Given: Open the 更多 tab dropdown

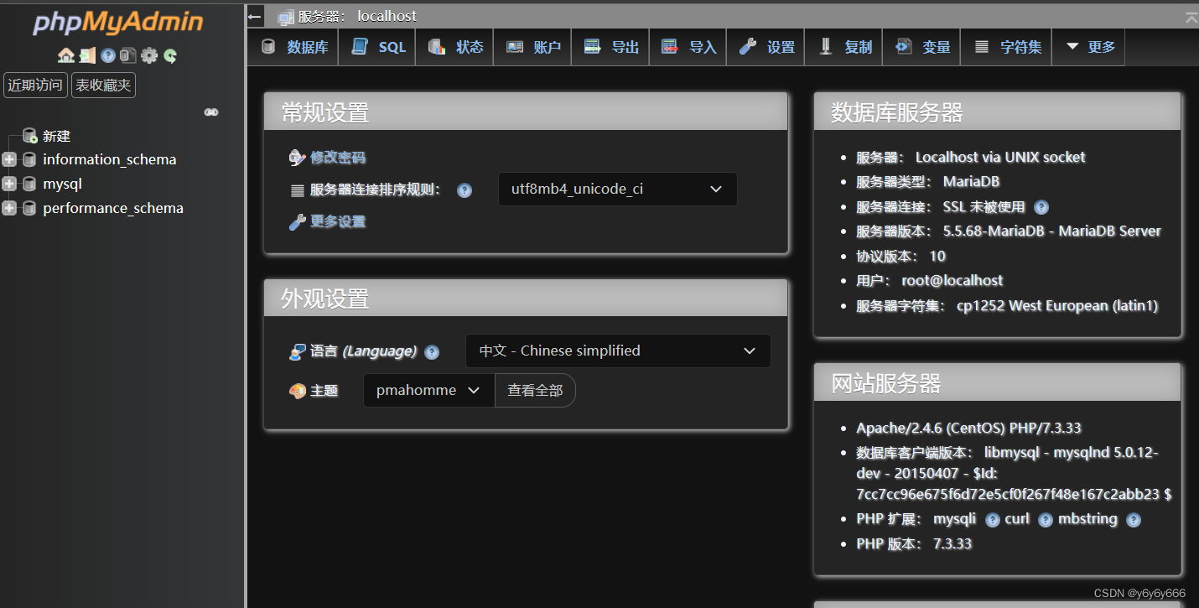Looking at the screenshot, I should [x=1090, y=47].
